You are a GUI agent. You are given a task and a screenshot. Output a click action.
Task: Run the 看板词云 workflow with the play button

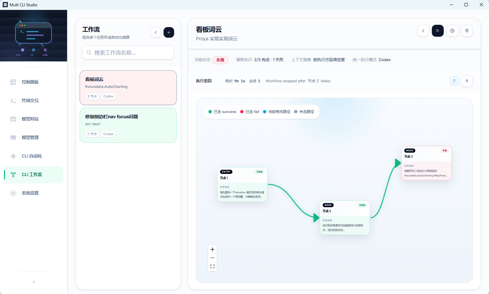437,30
